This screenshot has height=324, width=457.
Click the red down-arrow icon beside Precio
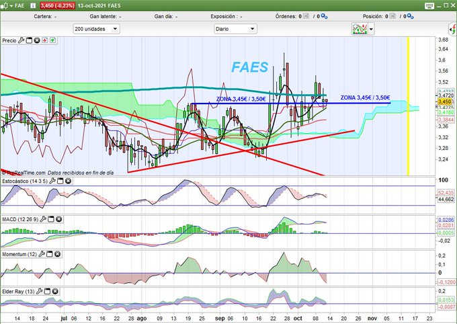click(x=45, y=40)
